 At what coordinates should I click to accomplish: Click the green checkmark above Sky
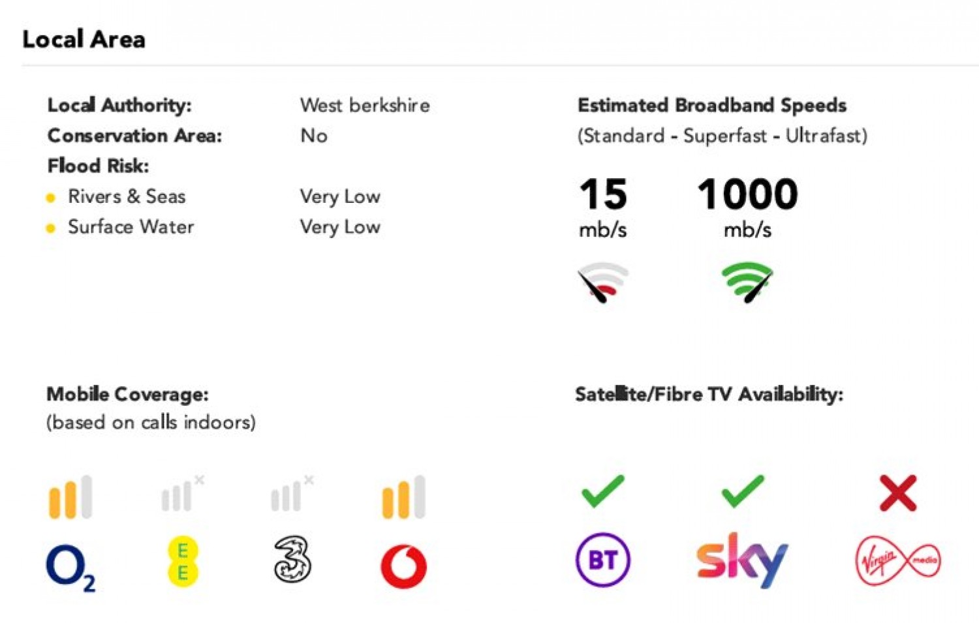coord(743,491)
